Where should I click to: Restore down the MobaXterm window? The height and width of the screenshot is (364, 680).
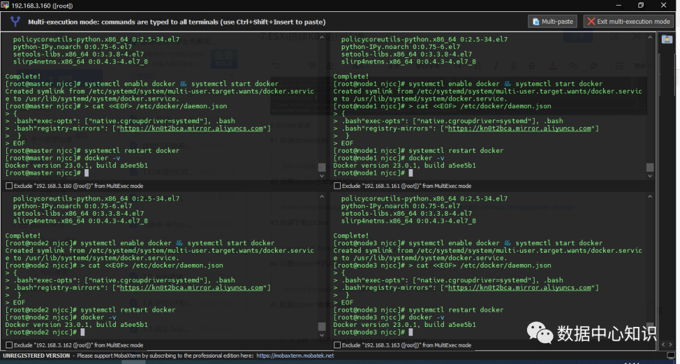pyautogui.click(x=641, y=5)
